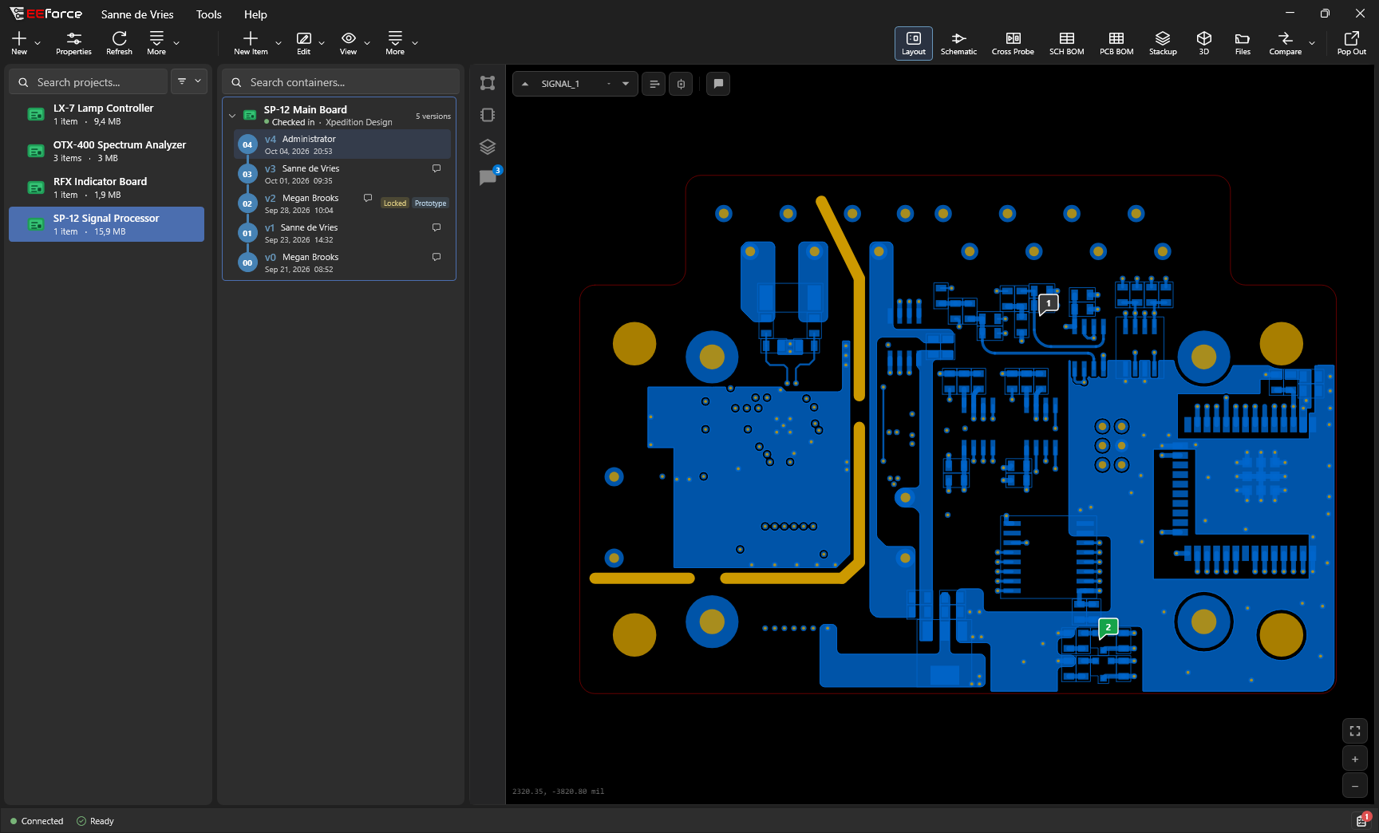Open Cross Probe view
This screenshot has height=833, width=1379.
1013,43
